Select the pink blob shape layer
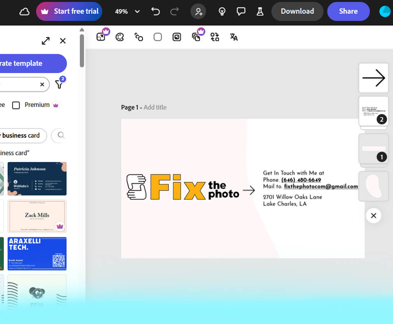This screenshot has width=393, height=324. point(373,186)
